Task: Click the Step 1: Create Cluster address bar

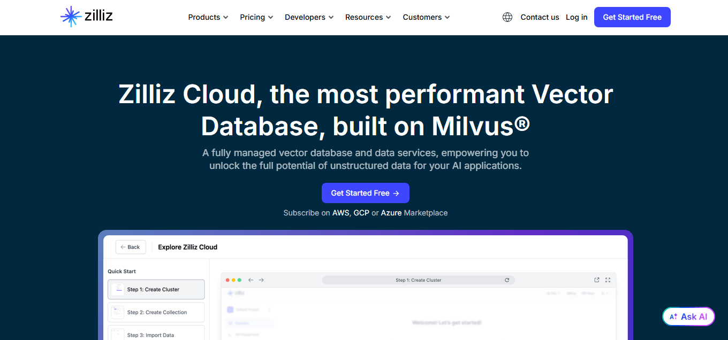Action: pyautogui.click(x=418, y=280)
